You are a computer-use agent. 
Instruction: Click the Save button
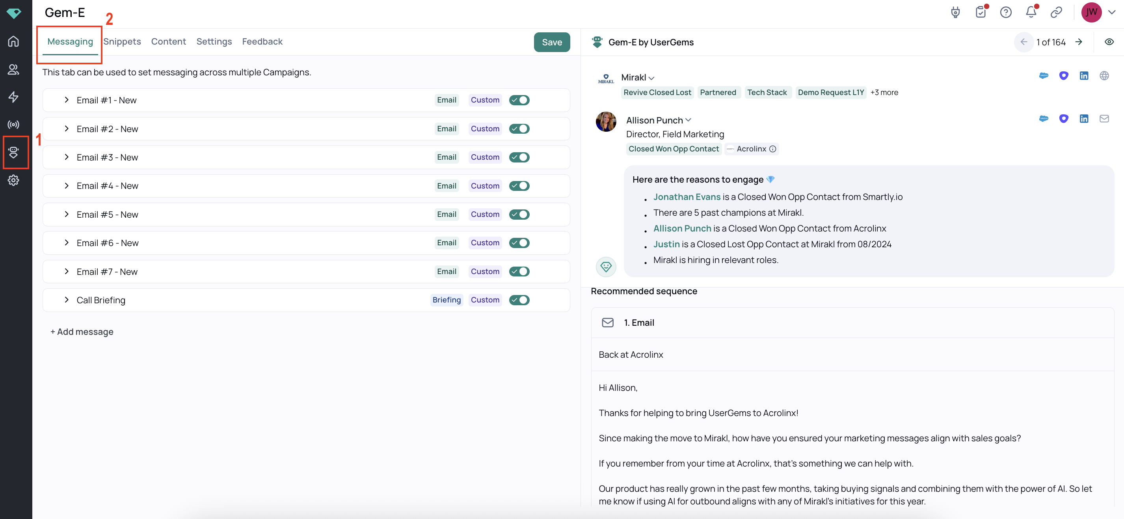click(551, 42)
